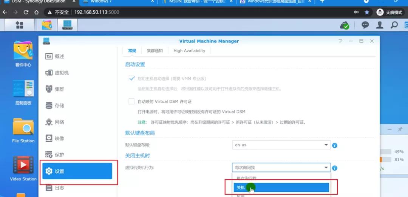408x197 pixels.
Task: Reload the browser page
Action: tap(26, 12)
